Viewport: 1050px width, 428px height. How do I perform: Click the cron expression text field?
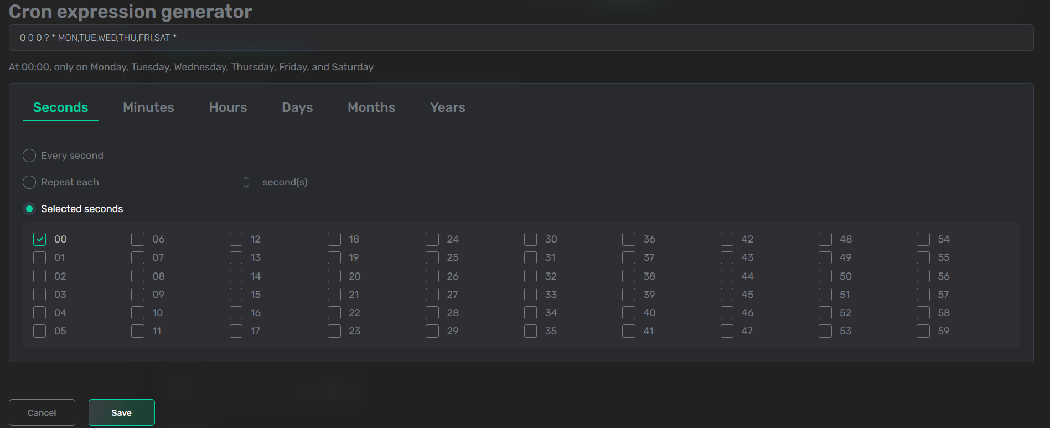(520, 38)
